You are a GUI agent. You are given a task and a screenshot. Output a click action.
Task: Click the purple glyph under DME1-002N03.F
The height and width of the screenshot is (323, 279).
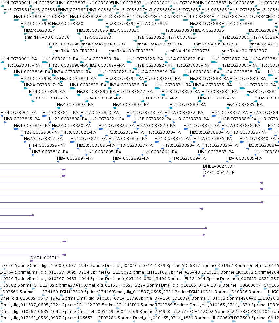pyautogui.click(x=204, y=170)
